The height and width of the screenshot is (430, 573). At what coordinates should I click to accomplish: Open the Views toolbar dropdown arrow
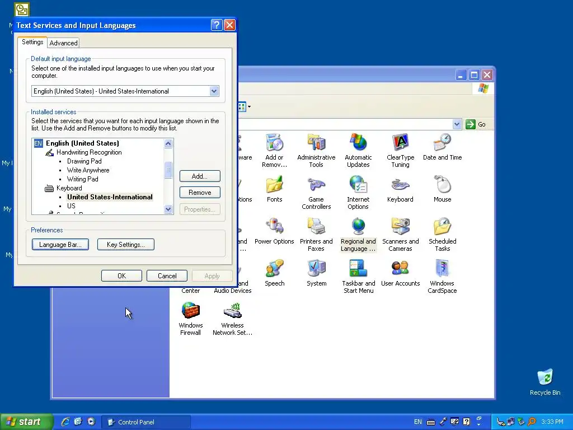[x=249, y=107]
